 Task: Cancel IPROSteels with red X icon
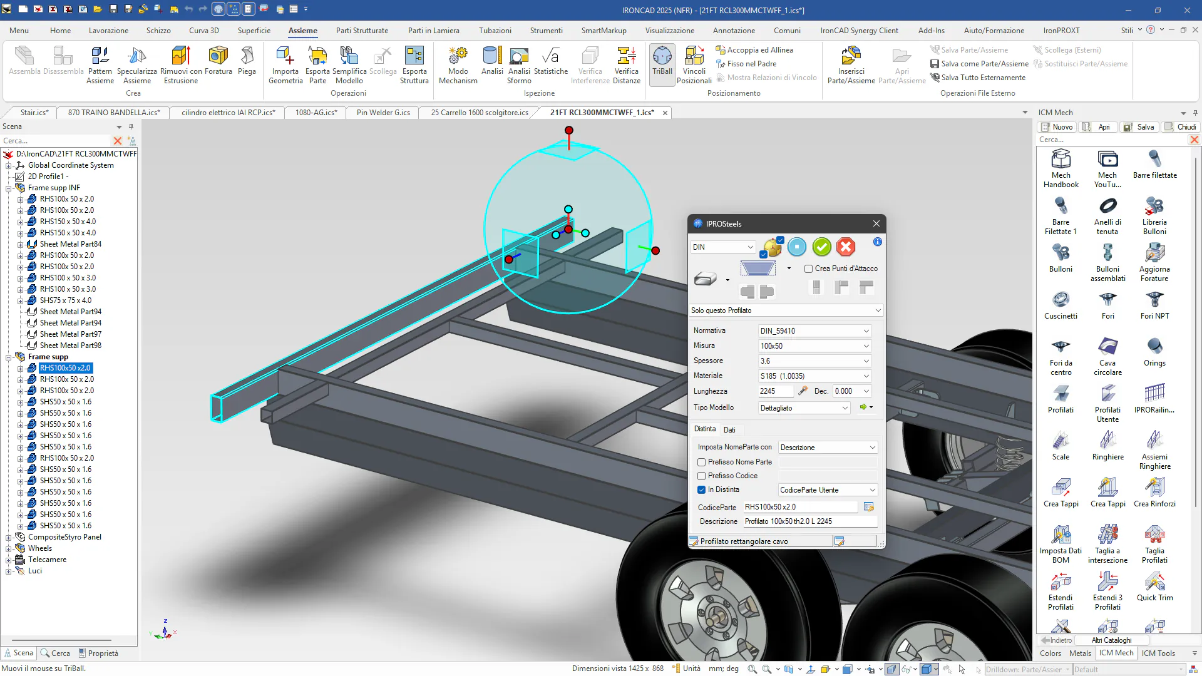(846, 247)
